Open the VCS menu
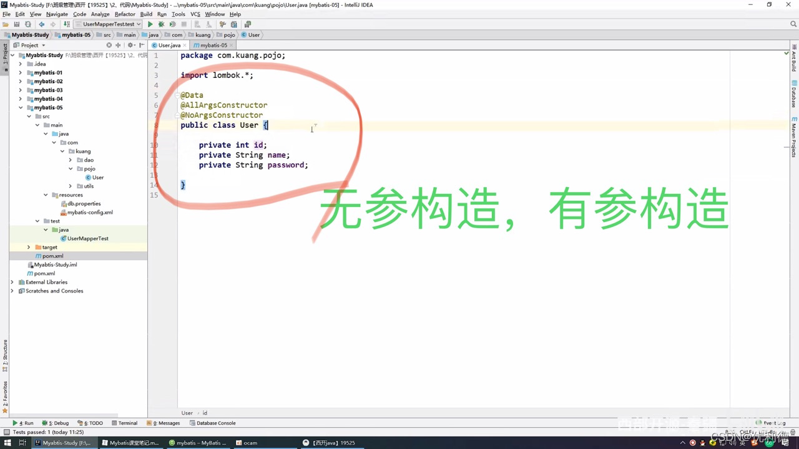Image resolution: width=799 pixels, height=449 pixels. pos(195,14)
